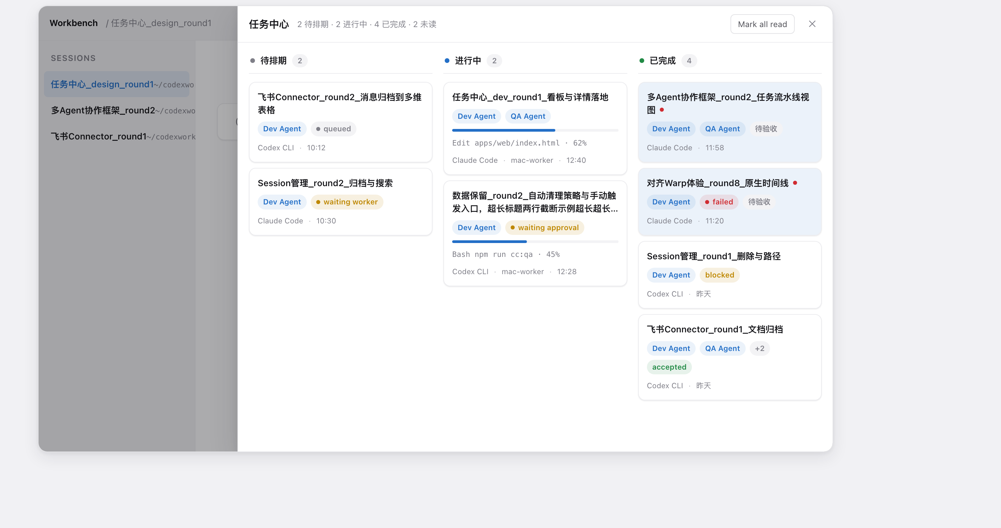1001x528 pixels.
Task: Open 飞书Connector_round2_消息归档到多维表格 card
Action: coord(341,122)
